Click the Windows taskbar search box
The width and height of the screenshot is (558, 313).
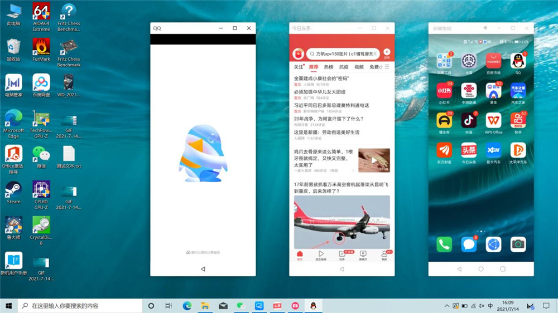click(x=80, y=306)
